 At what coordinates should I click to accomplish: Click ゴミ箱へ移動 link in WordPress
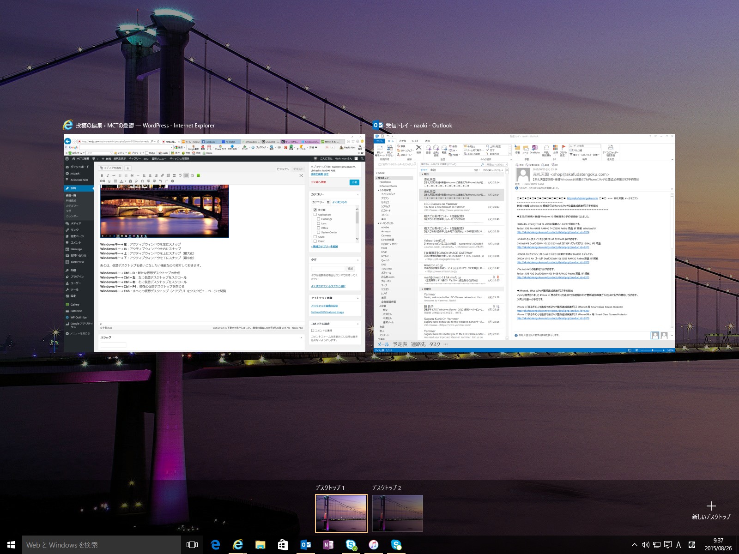(318, 182)
